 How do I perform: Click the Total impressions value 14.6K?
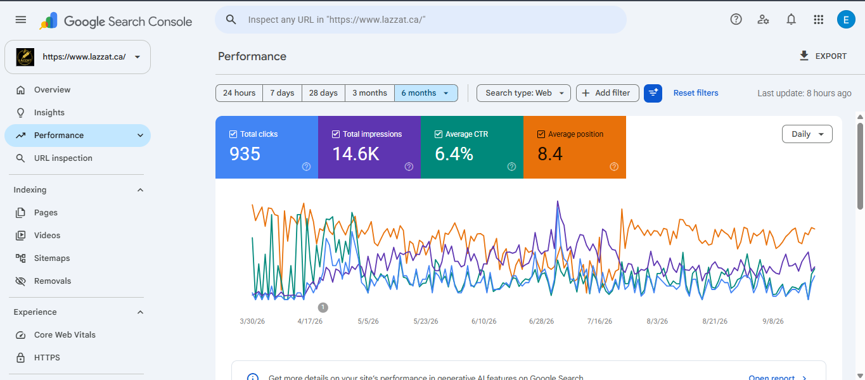(356, 154)
